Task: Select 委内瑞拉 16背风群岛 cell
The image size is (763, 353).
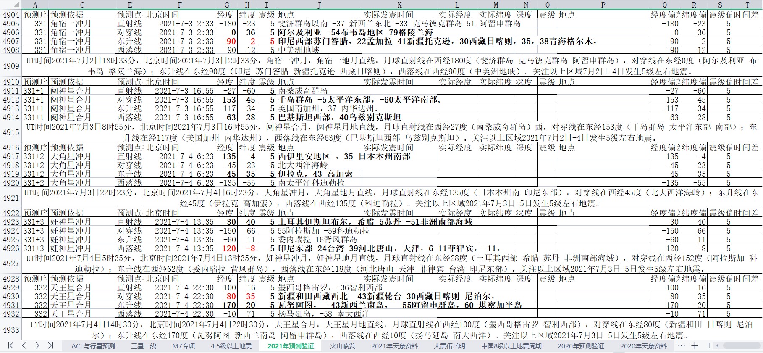Action: point(319,240)
